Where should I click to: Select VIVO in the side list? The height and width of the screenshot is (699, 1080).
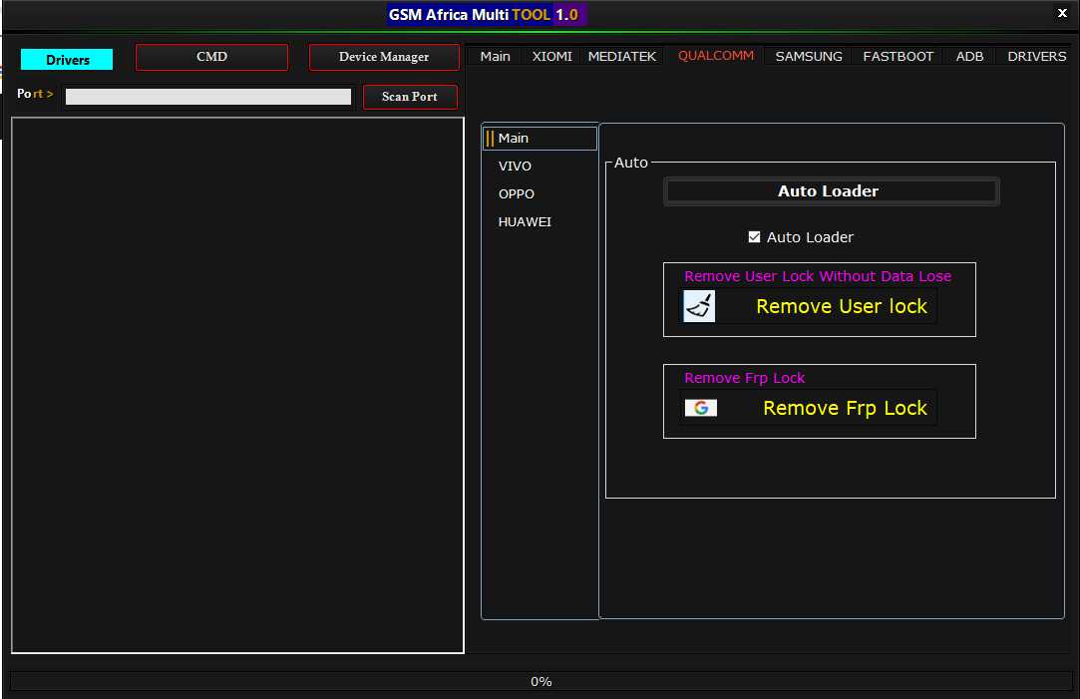pos(515,167)
